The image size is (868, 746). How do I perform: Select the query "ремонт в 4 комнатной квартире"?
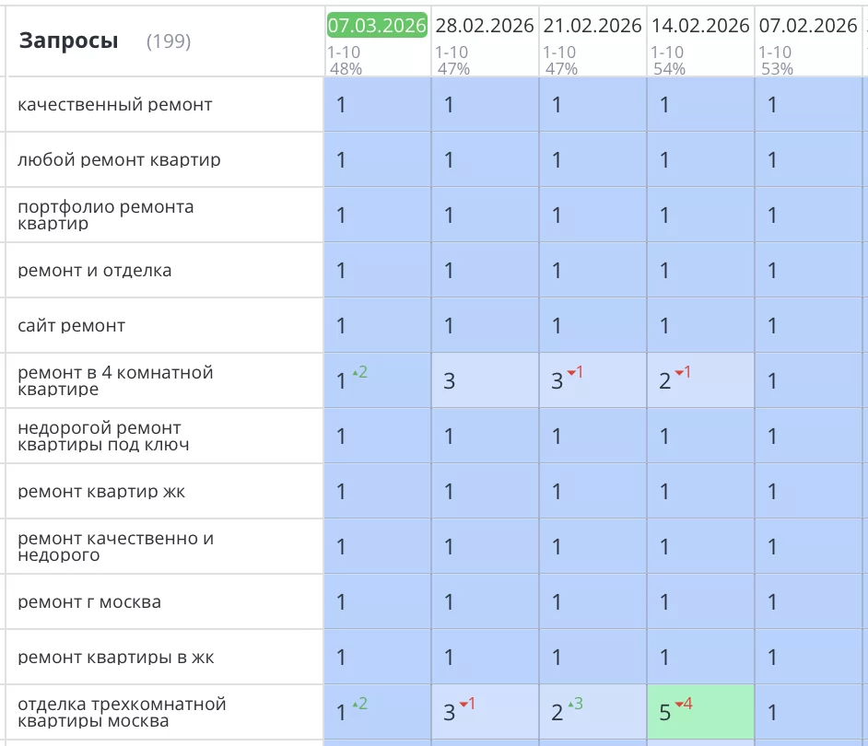pos(115,380)
